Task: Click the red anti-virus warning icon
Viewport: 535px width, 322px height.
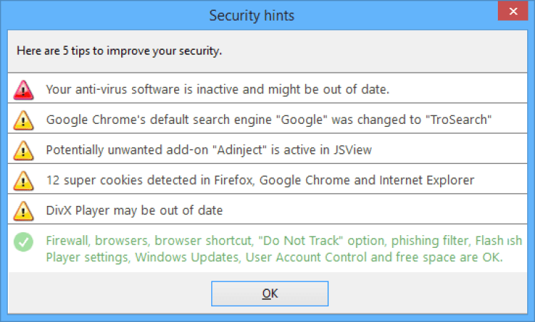Action: pos(24,90)
